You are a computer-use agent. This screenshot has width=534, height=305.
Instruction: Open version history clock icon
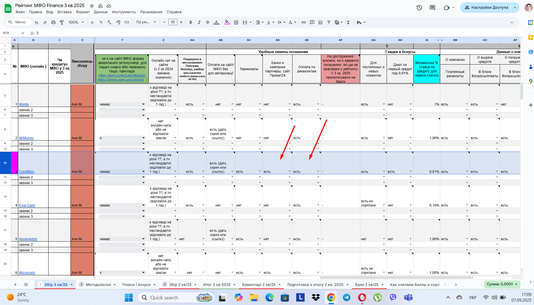[419, 8]
